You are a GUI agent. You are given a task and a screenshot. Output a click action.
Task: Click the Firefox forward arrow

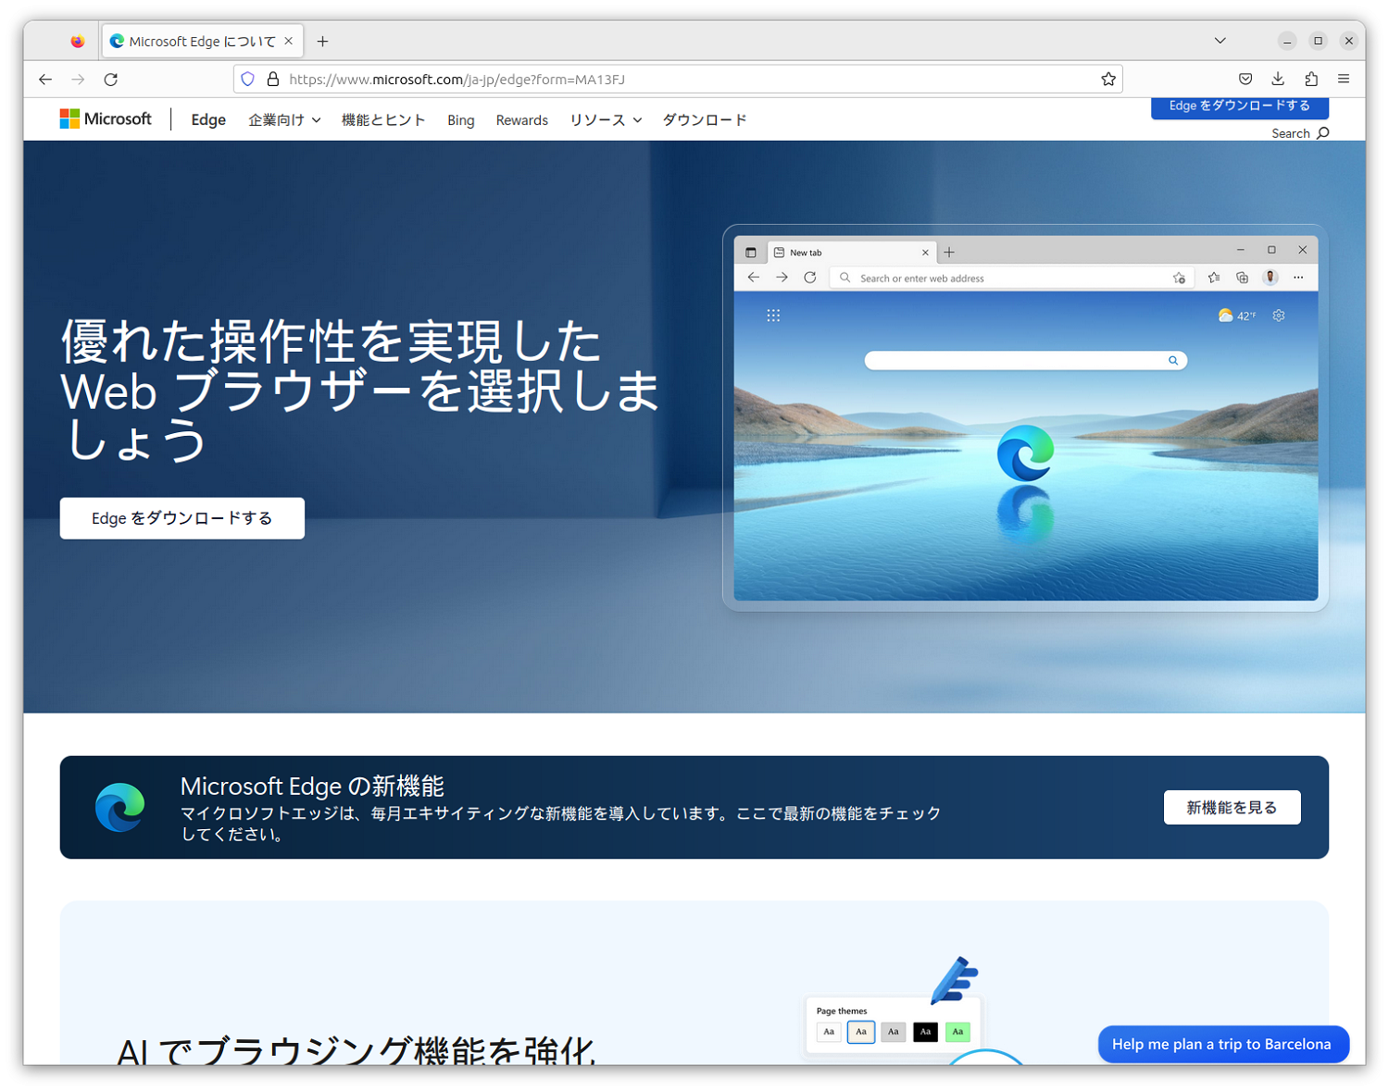click(78, 80)
